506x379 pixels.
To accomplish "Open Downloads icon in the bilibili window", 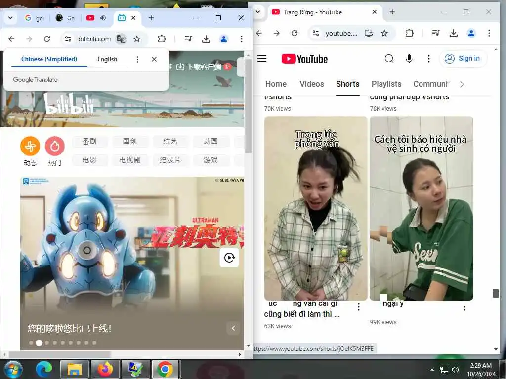I will coord(206,39).
